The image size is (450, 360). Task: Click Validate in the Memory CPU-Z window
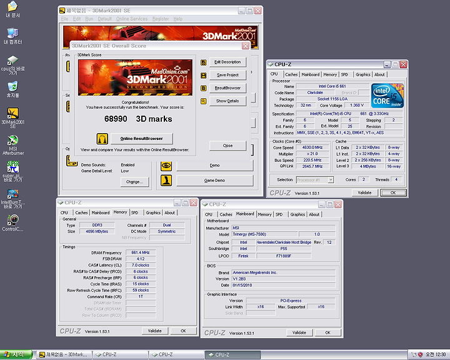[x=155, y=331]
